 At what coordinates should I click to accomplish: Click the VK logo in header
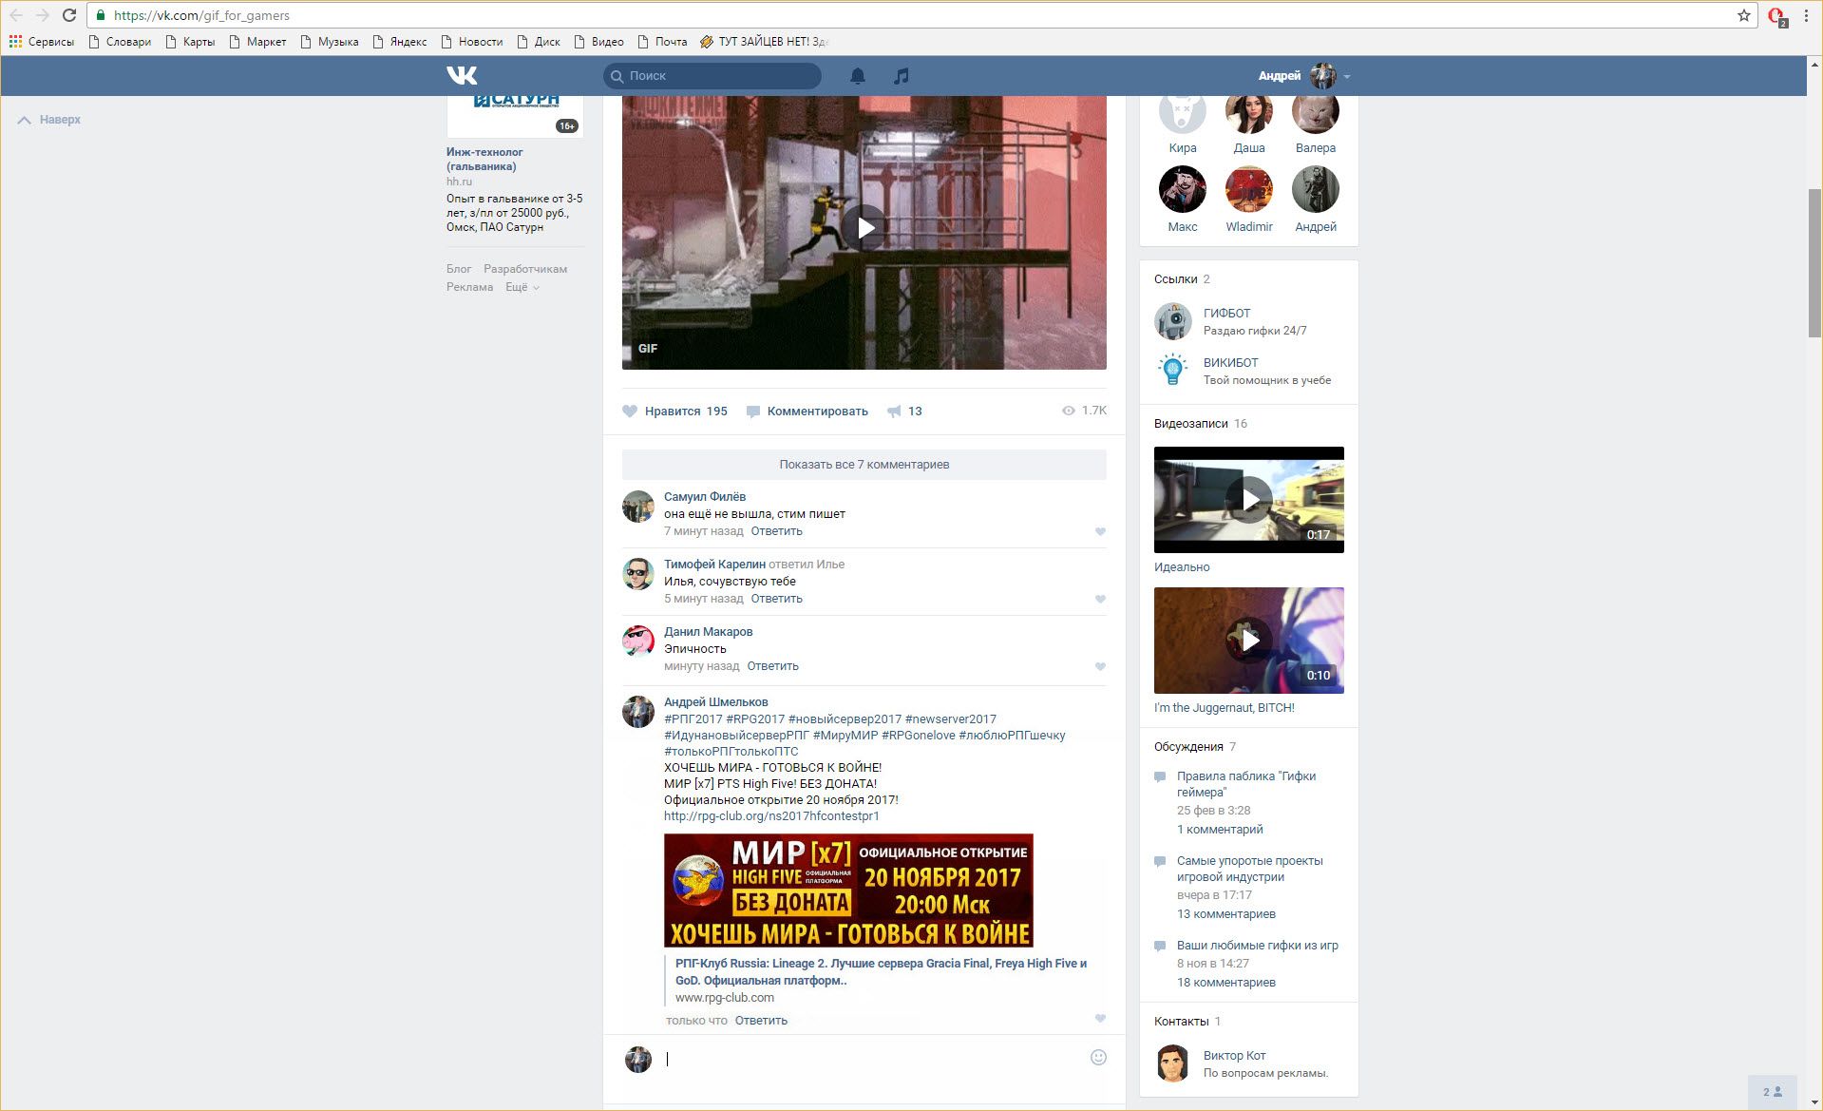pyautogui.click(x=462, y=76)
